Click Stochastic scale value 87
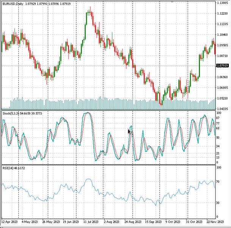 (218, 118)
